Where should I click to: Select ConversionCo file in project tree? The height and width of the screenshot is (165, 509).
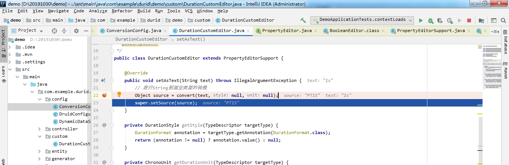72,107
